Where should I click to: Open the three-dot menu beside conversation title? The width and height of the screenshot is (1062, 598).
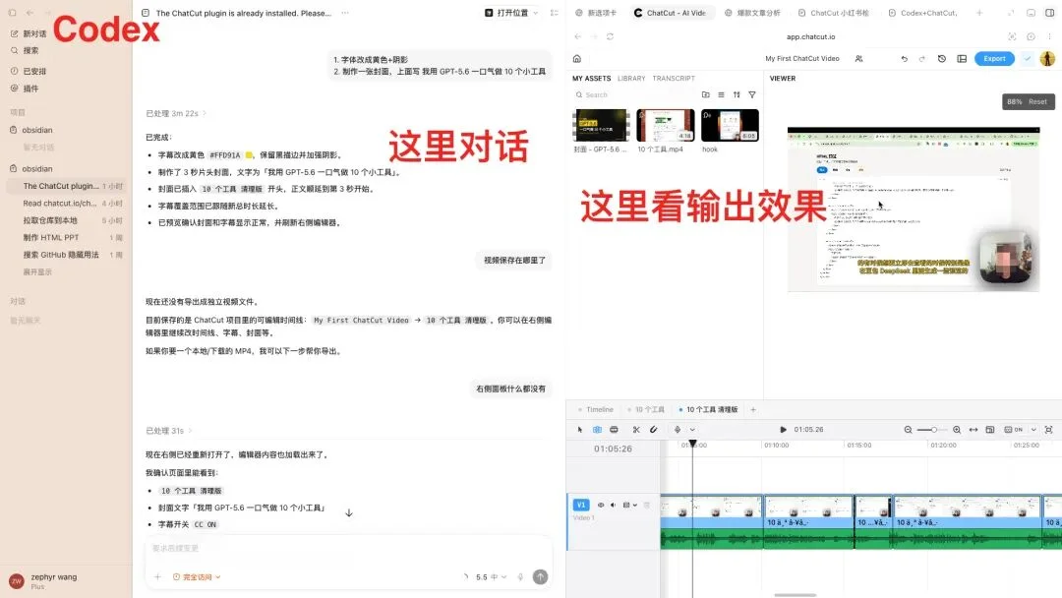tap(345, 13)
